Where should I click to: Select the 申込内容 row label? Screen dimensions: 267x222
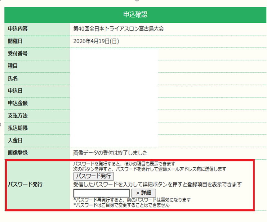(x=18, y=29)
